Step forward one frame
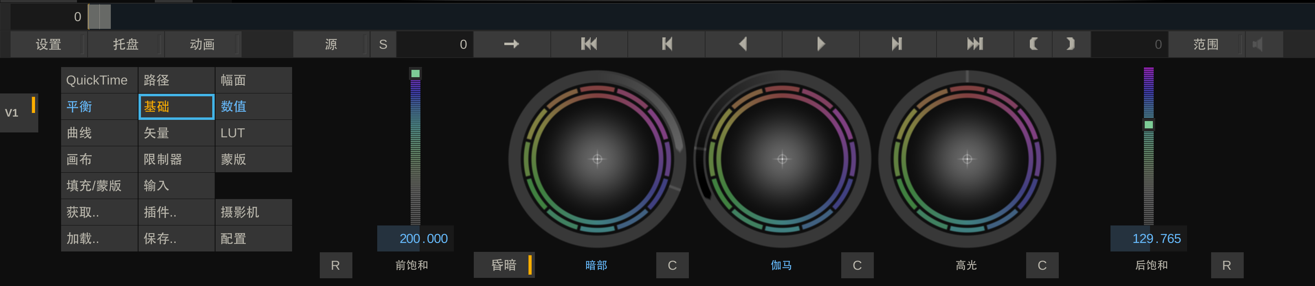The width and height of the screenshot is (1315, 286). [x=897, y=44]
